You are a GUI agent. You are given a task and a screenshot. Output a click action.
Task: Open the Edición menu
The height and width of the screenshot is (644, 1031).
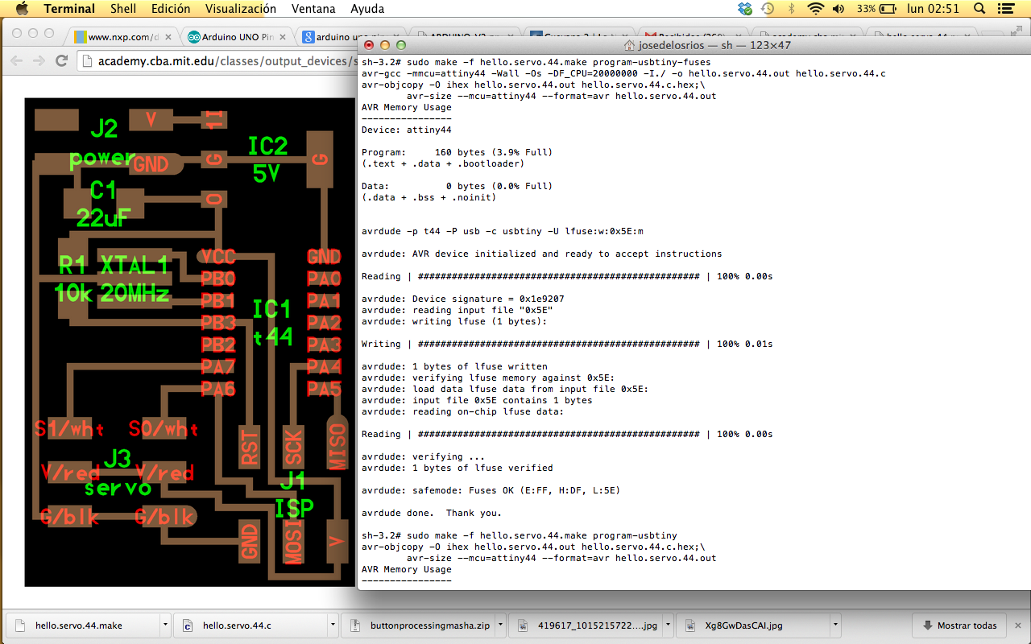pyautogui.click(x=171, y=9)
